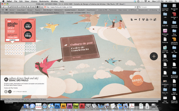Screen dimensions: 179x111
Task: Launch Illustrator from the Dock
Action: (x=63, y=106)
